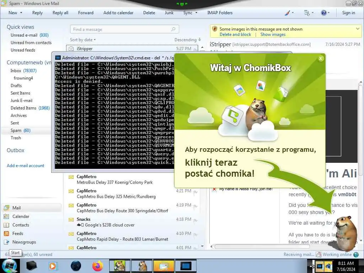Flag the CapMetro 4:21 PM message
Image resolution: width=364 pixels, height=273 pixels.
pyautogui.click(x=196, y=192)
